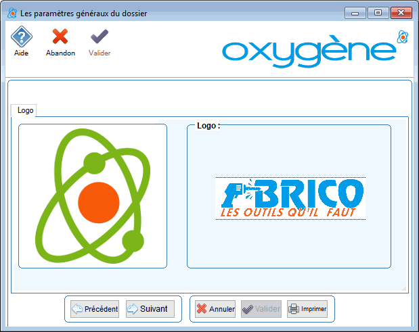Go to Précédent page

pos(95,309)
